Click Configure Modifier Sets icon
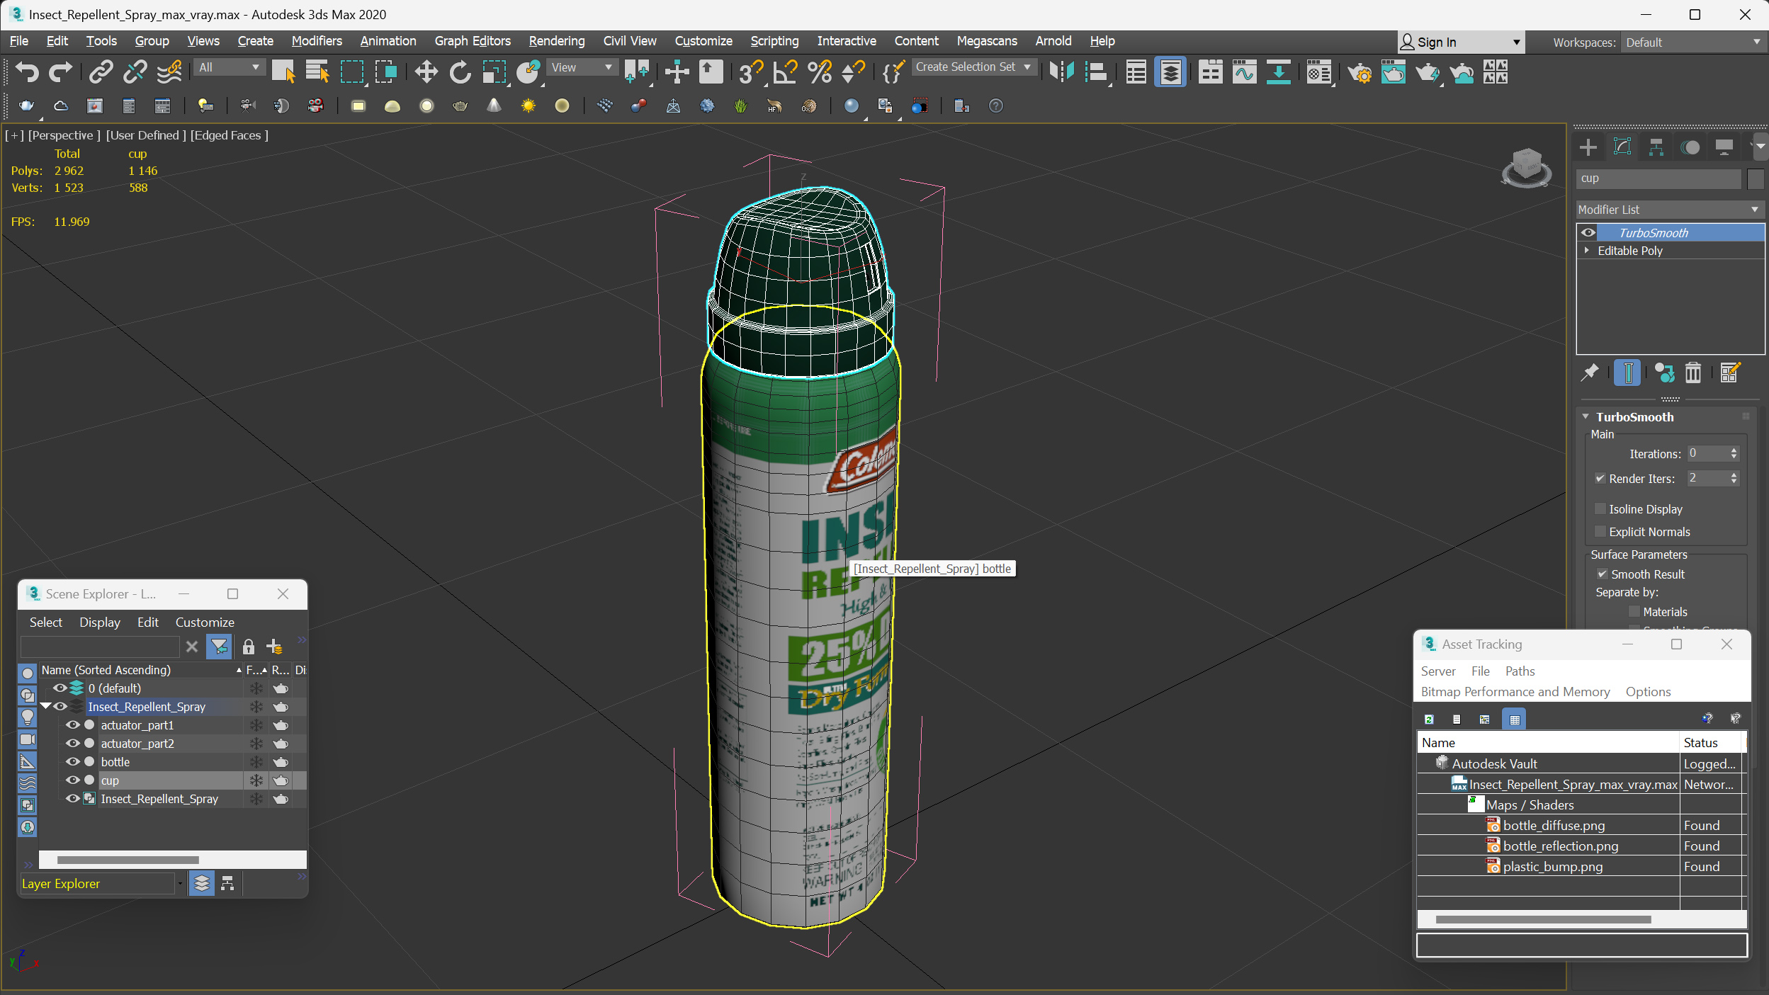The image size is (1769, 995). [x=1729, y=373]
